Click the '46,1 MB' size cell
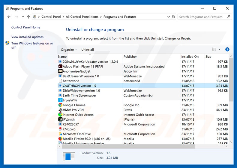Viewport: 237px width, 168px height. coord(222,110)
